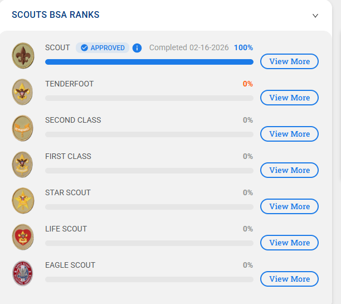Click the blue info icon beside Approved
This screenshot has width=341, height=304.
coord(137,48)
